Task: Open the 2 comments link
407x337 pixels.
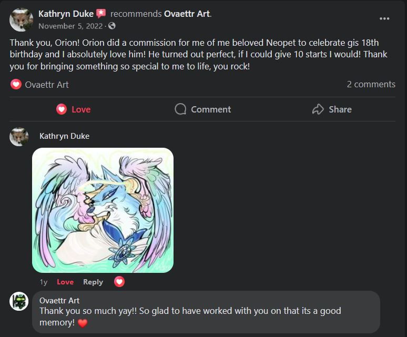Action: pyautogui.click(x=371, y=84)
